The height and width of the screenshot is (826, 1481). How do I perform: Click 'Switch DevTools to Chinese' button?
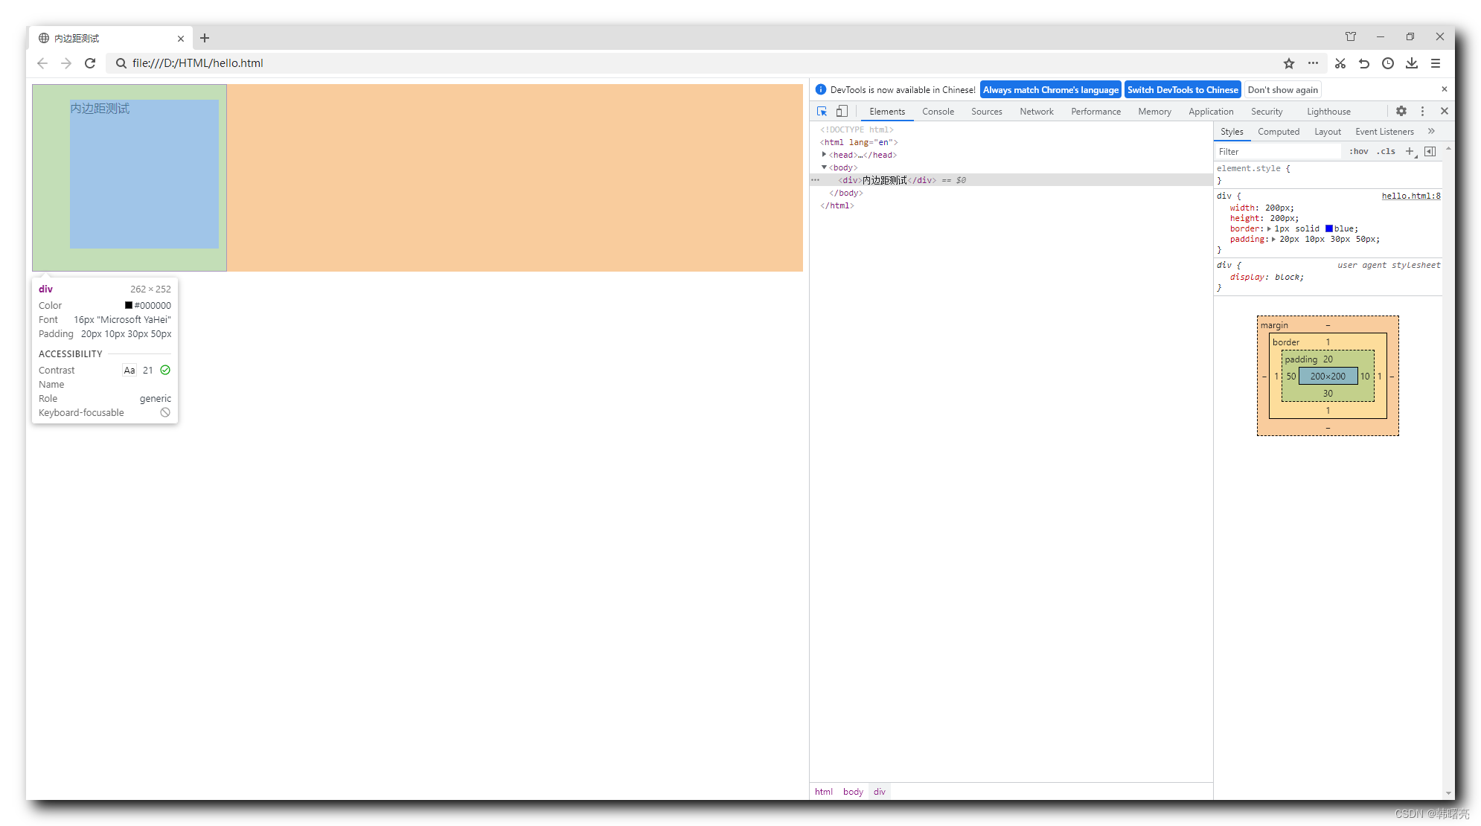[x=1182, y=89]
